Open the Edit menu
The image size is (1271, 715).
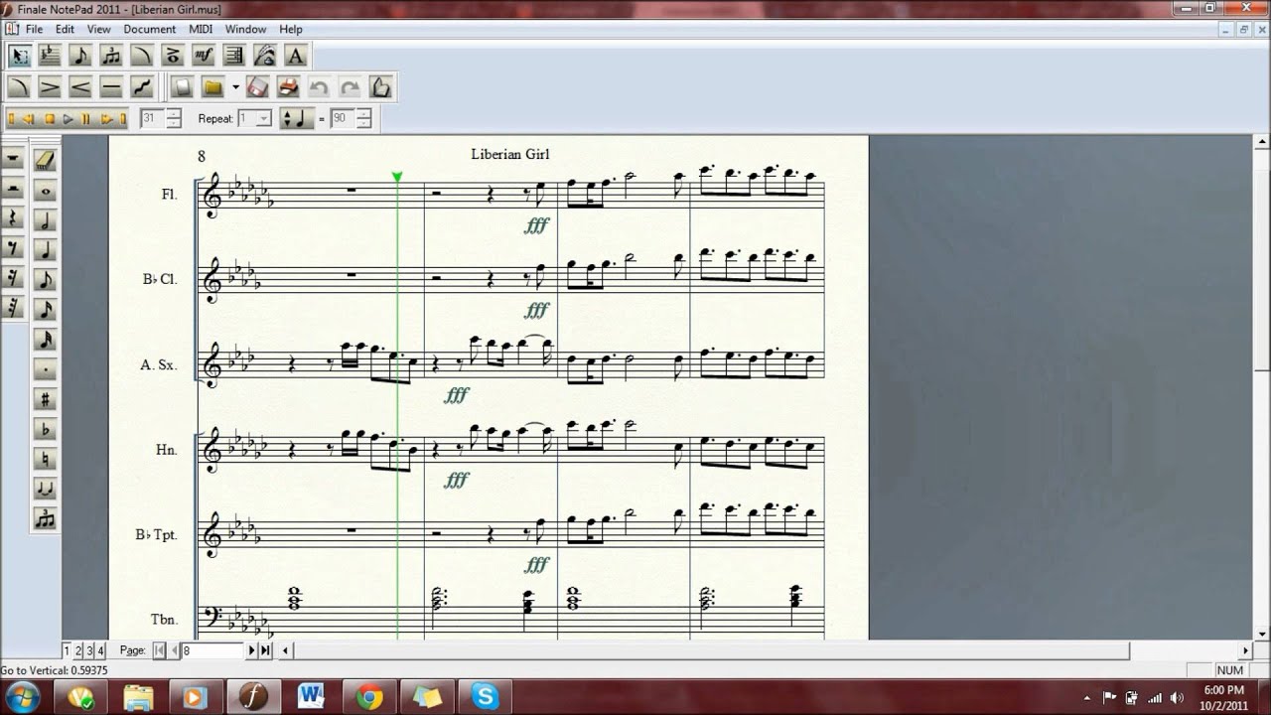tap(65, 30)
